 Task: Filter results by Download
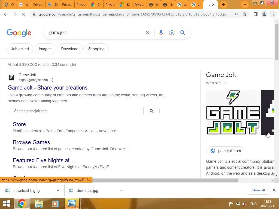[x=70, y=49]
